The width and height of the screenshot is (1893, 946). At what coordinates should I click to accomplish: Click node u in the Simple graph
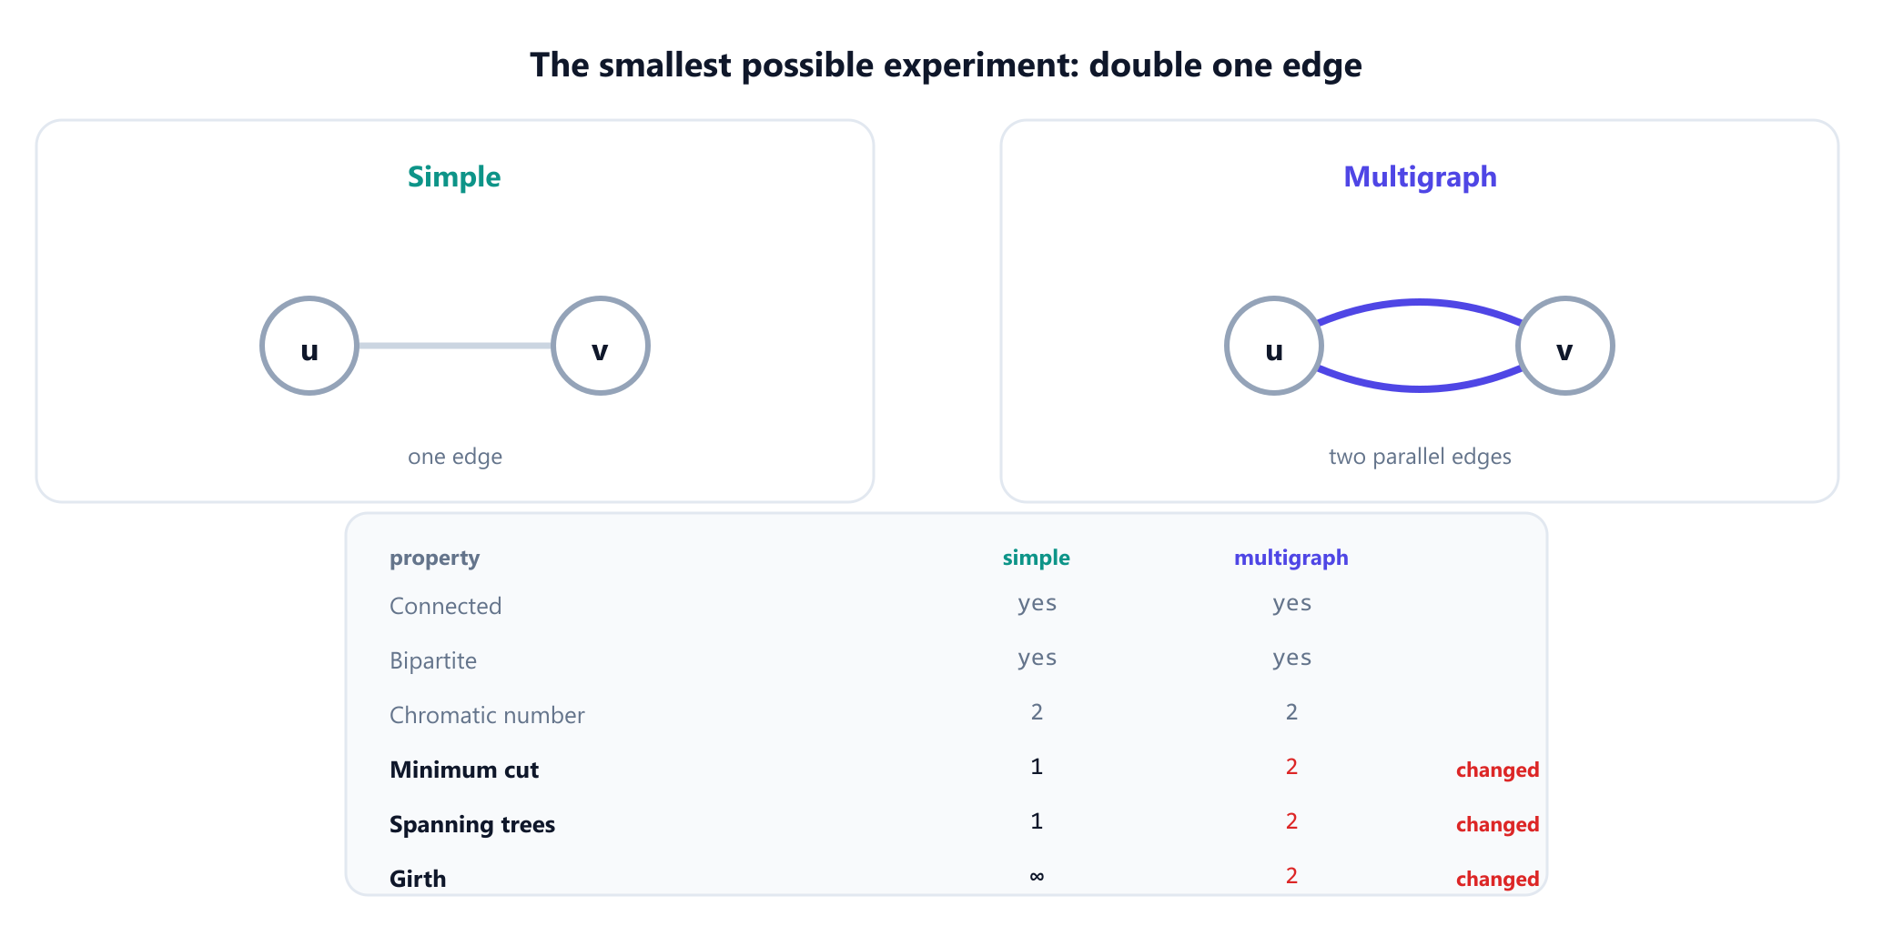pos(309,346)
